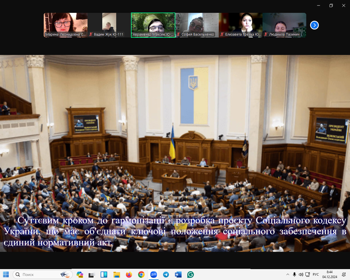350x280 pixels.
Task: Select Вадим Жук Ю-111 video tile
Action: pyautogui.click(x=109, y=25)
